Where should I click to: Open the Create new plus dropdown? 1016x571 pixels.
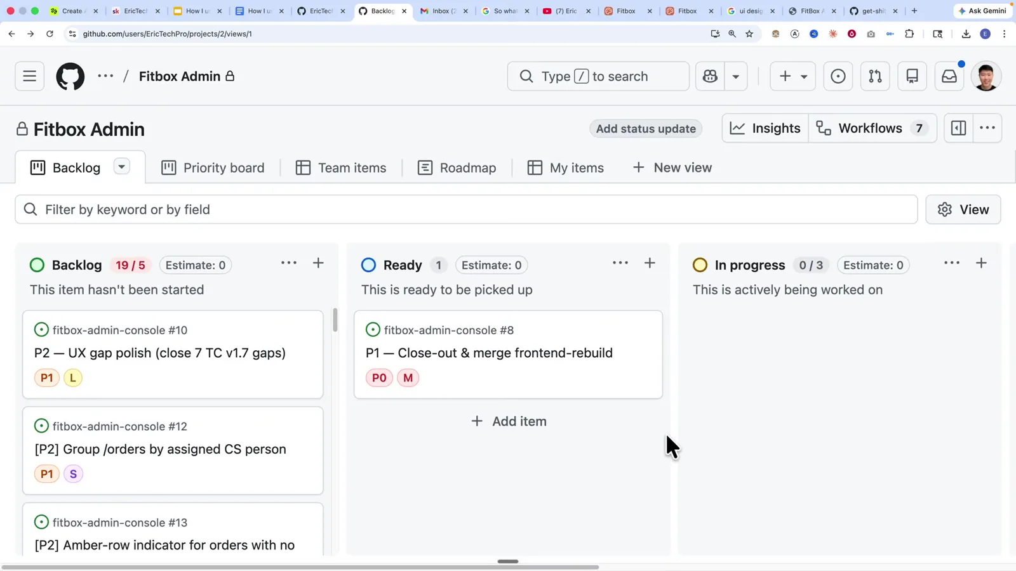tap(792, 76)
